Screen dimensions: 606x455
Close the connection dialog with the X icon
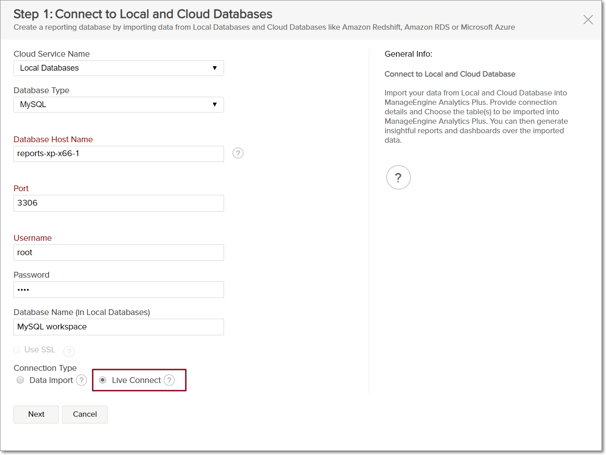coord(588,19)
